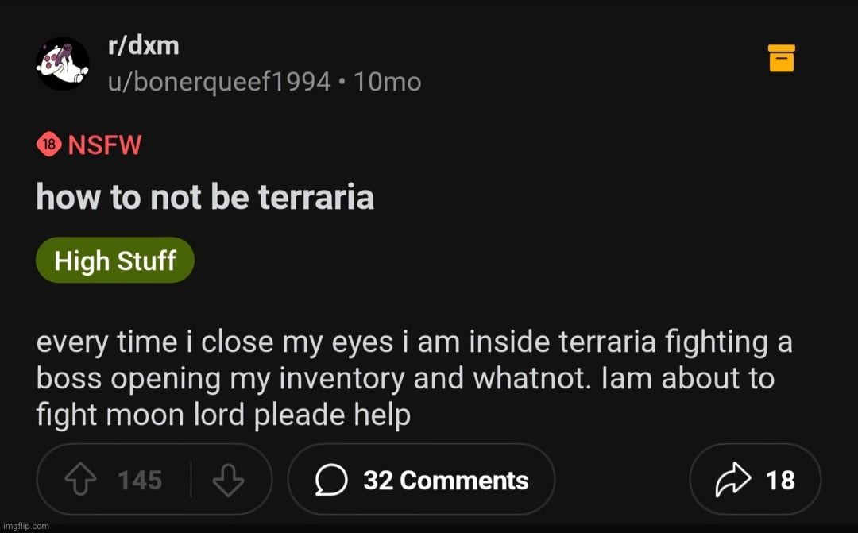Click the "boss opening my inventory" line
The height and width of the screenshot is (533, 858).
coord(405,378)
